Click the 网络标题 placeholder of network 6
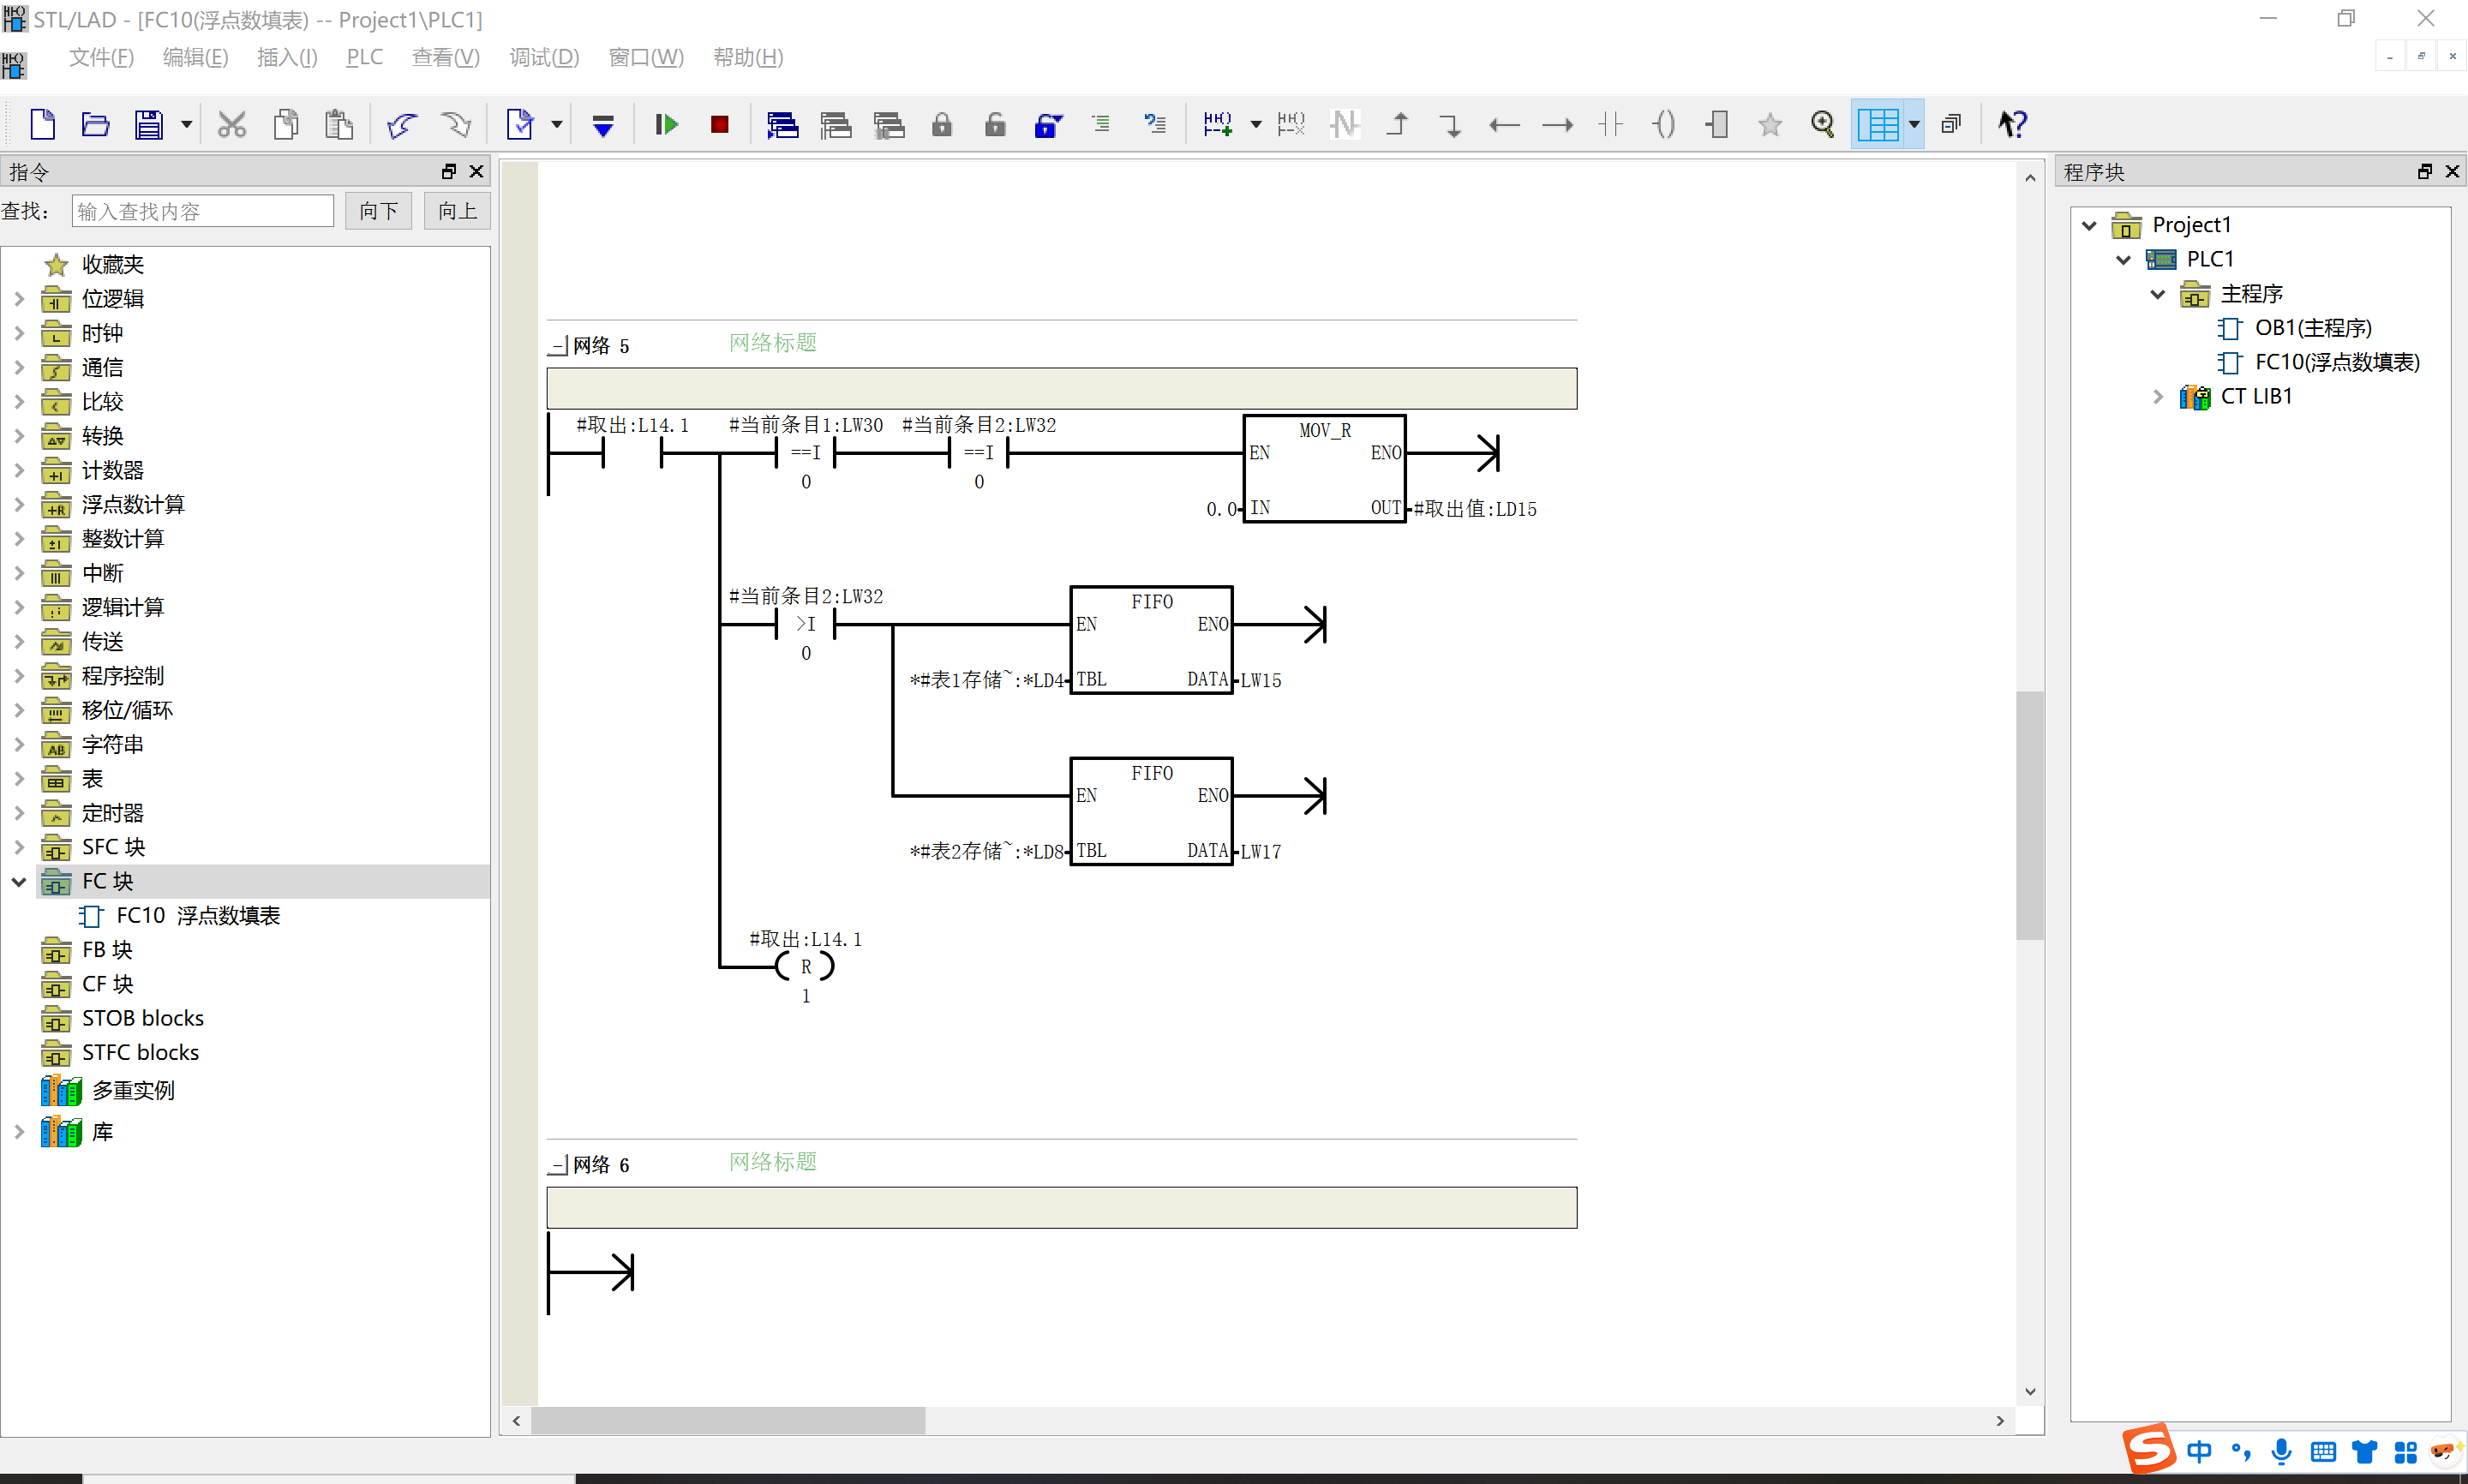The image size is (2468, 1484). coord(772,1162)
